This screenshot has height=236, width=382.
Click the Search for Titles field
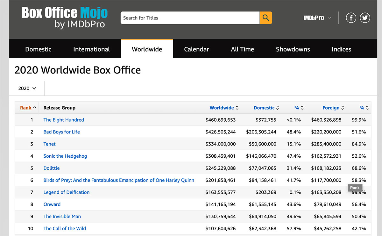click(x=190, y=18)
